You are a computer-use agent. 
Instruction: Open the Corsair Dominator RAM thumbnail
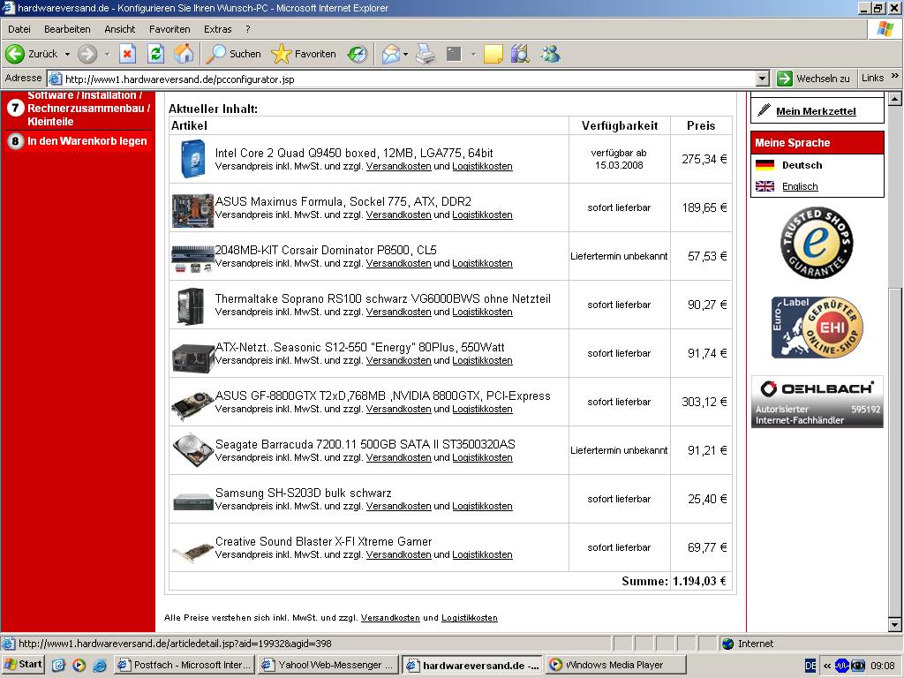click(x=192, y=259)
